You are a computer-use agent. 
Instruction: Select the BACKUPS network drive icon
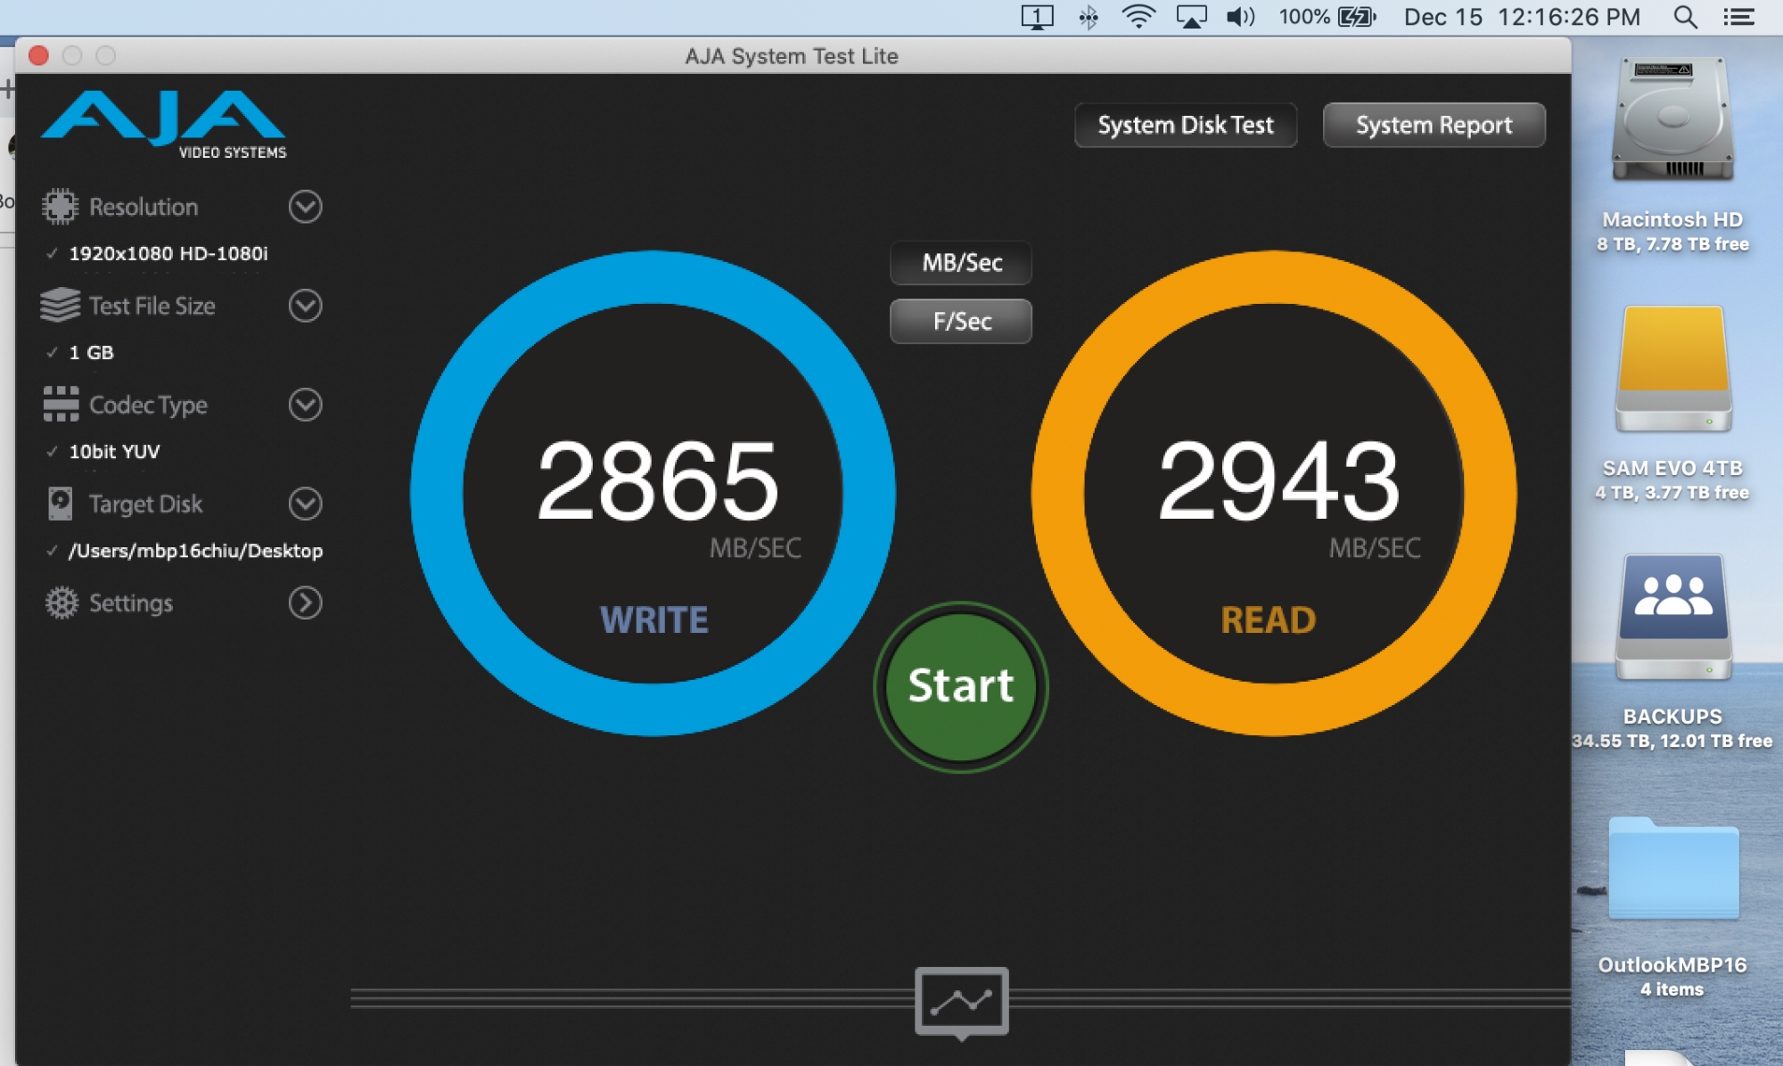coord(1673,618)
